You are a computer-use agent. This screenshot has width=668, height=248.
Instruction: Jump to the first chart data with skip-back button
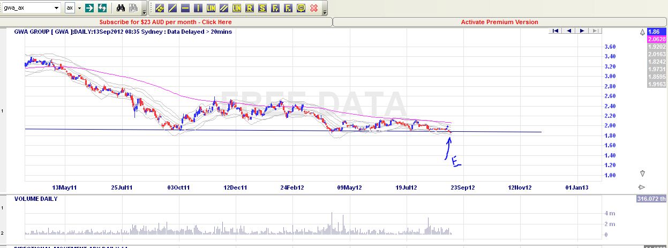[556, 31]
